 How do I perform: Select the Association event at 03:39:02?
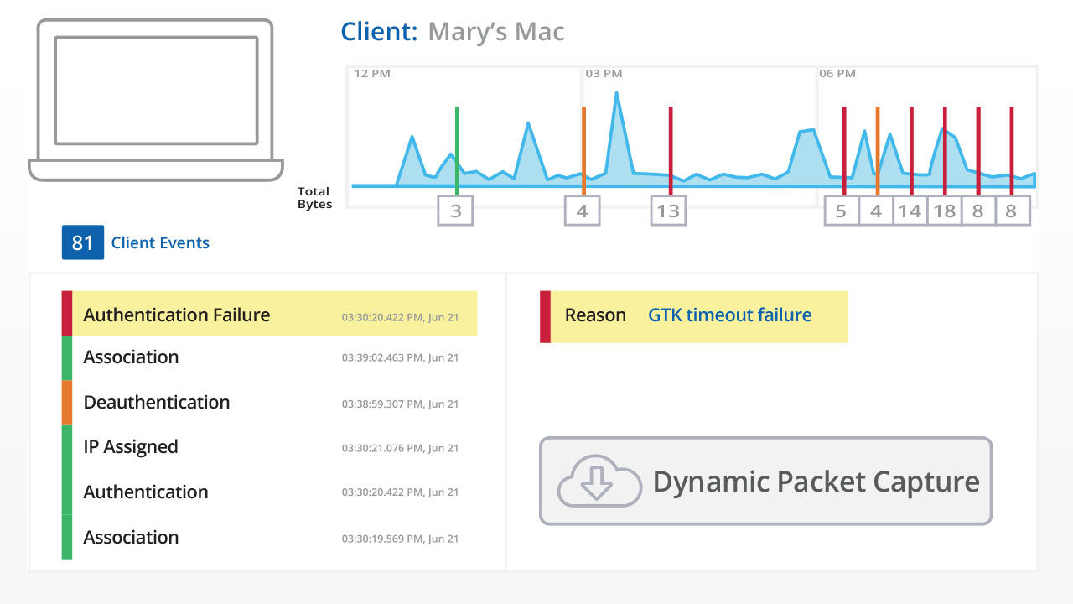coord(268,357)
